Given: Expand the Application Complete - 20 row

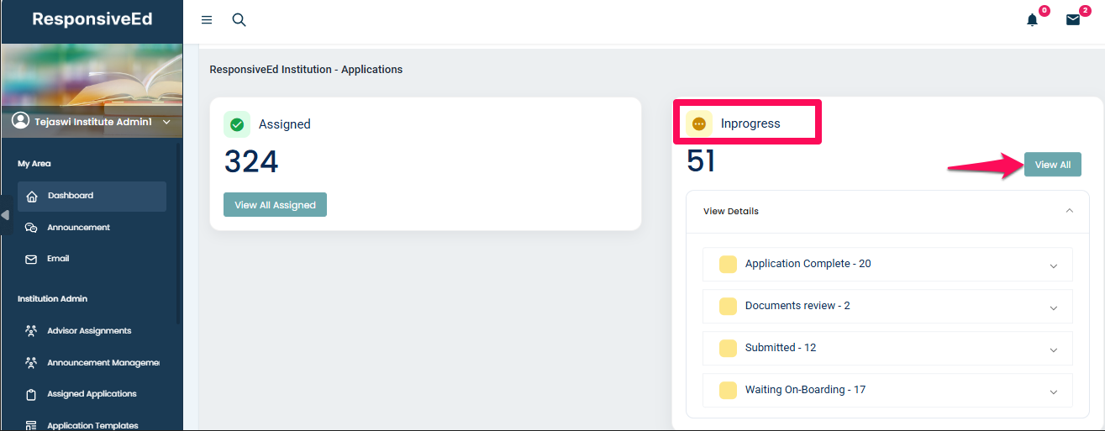Looking at the screenshot, I should point(1053,265).
